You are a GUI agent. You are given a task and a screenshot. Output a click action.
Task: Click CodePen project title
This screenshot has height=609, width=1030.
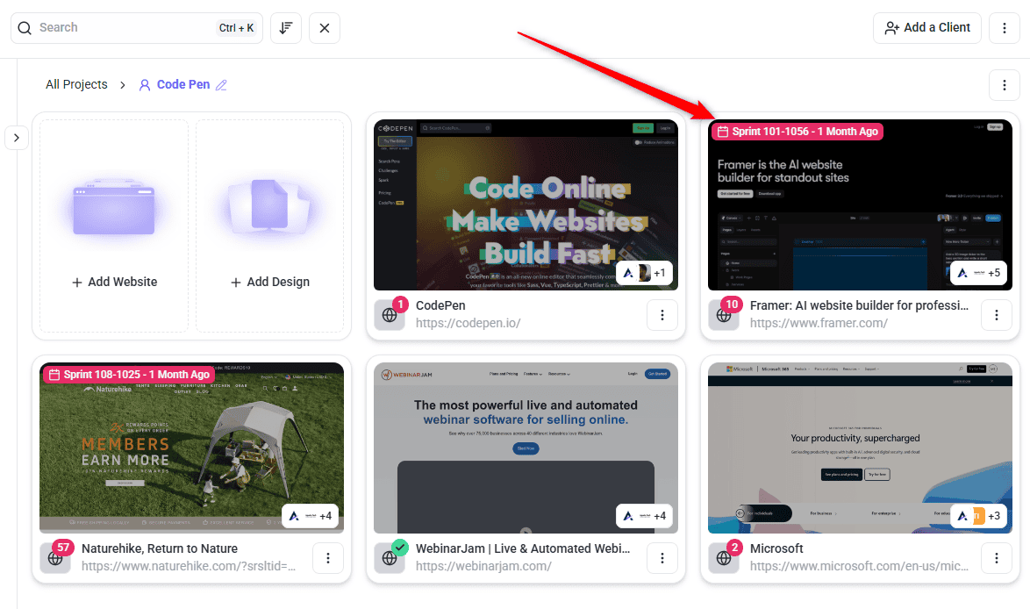(x=440, y=305)
